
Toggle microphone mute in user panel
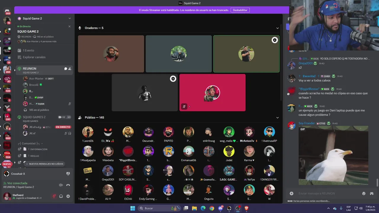click(54, 196)
